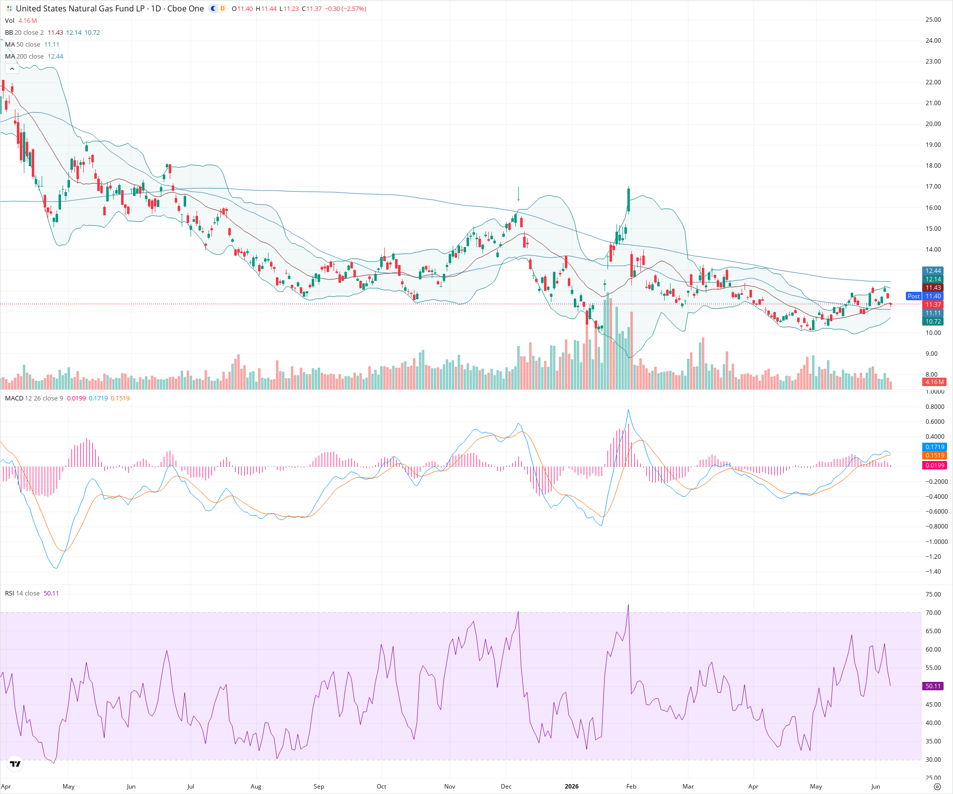The height and width of the screenshot is (794, 953).
Task: Click the 70.00 RSI scale label
Action: pyautogui.click(x=933, y=613)
